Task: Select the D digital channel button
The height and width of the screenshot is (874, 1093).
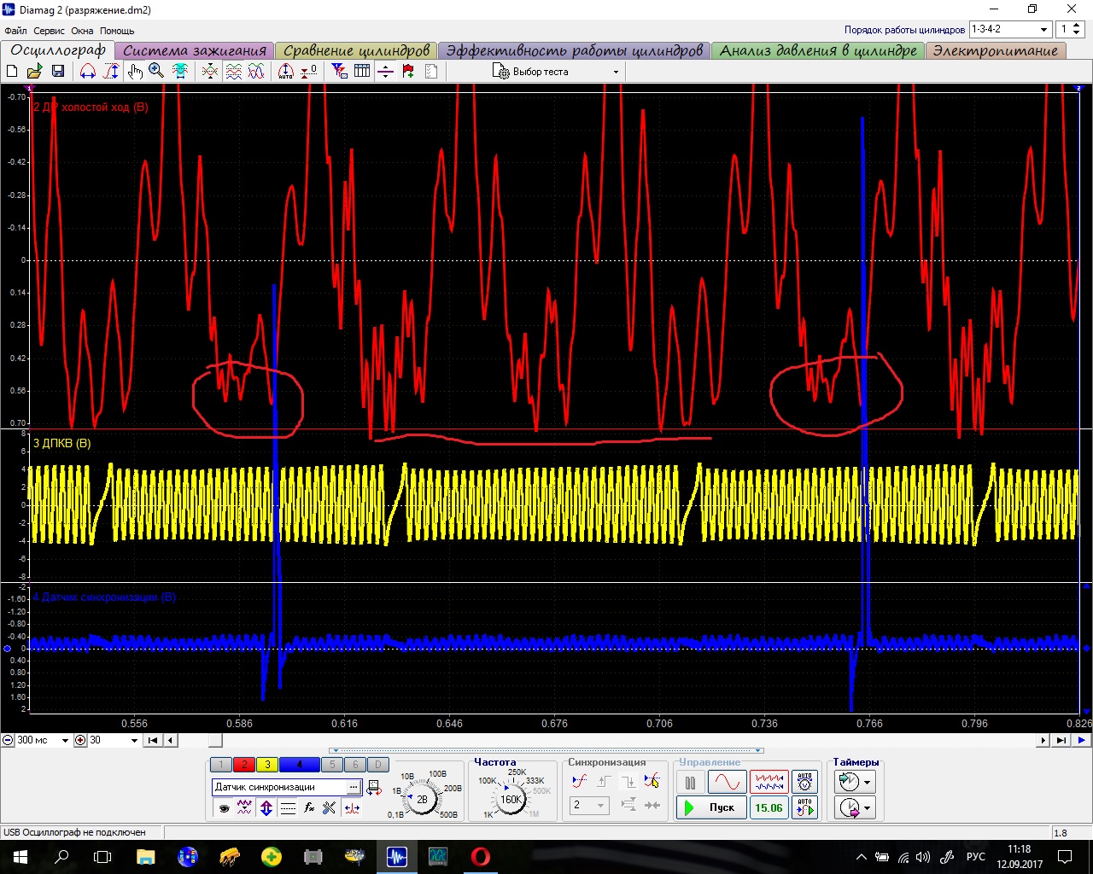Action: 377,765
